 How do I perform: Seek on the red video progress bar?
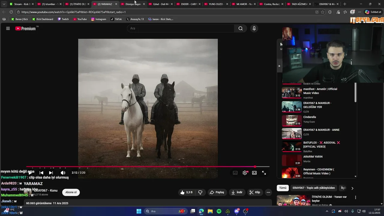click(x=148, y=166)
